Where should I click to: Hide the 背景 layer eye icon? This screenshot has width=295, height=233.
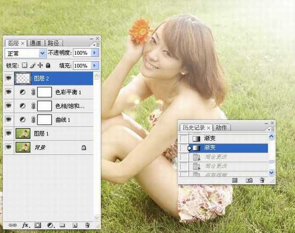pyautogui.click(x=8, y=147)
